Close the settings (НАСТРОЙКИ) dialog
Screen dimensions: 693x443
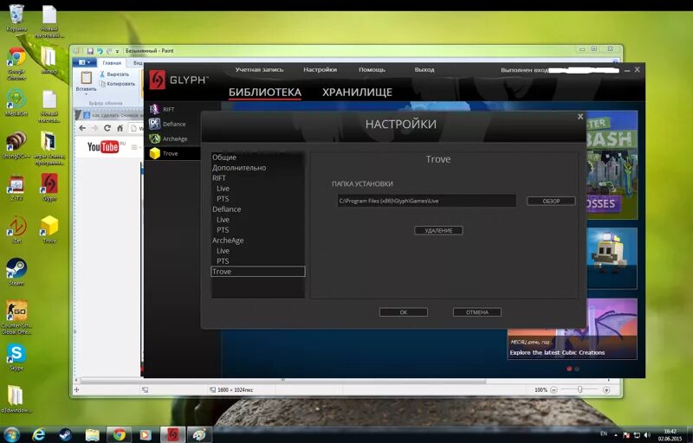point(580,117)
